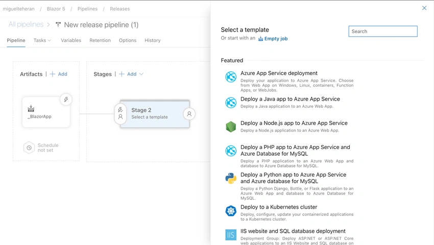Screen dimensions: 434x245
Task: Click the Empty job icon
Action: (x=260, y=39)
